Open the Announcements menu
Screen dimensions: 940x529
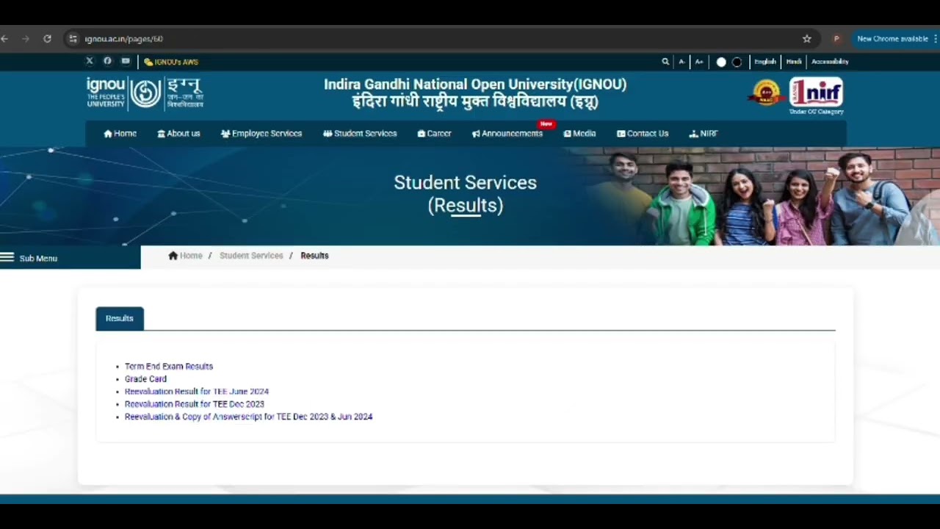pos(507,134)
